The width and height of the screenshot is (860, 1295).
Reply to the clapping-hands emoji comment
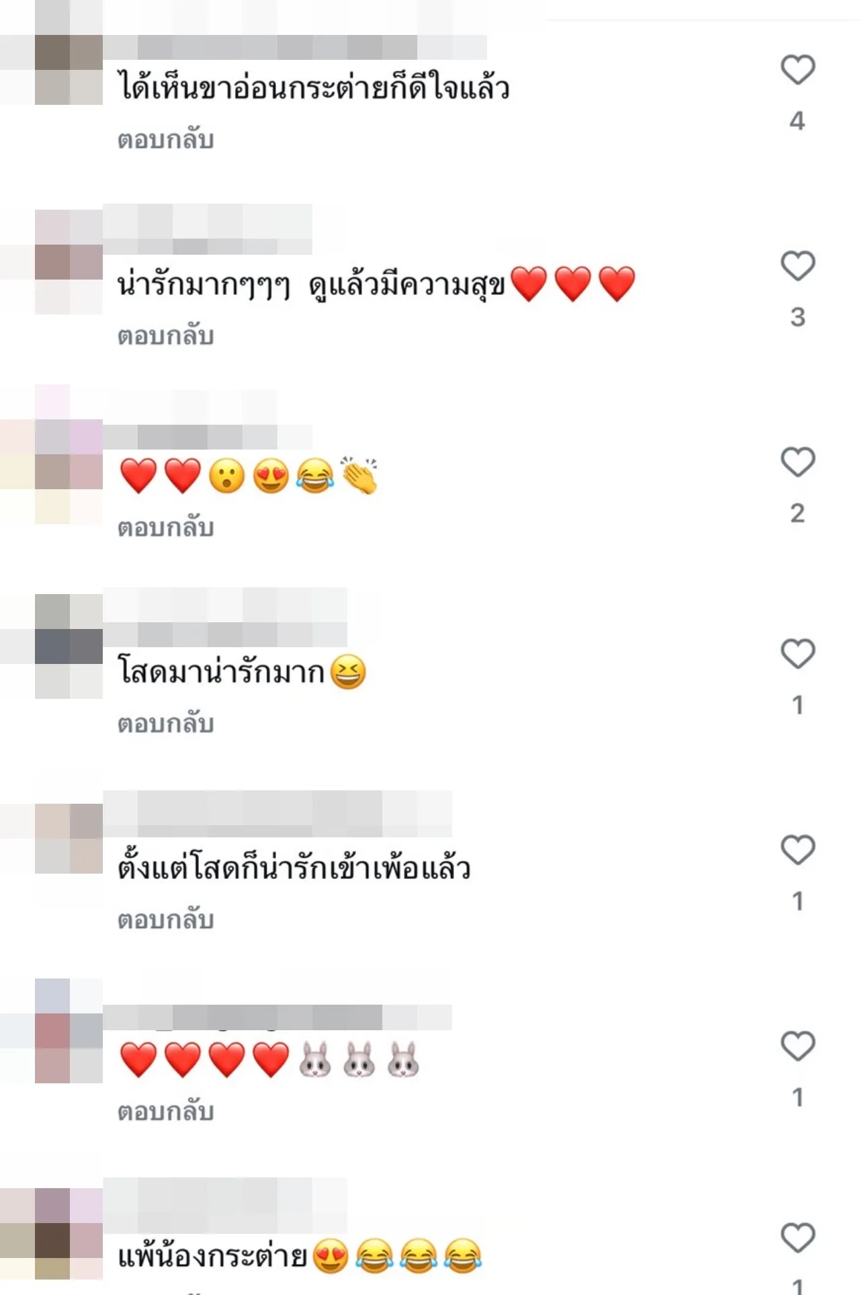[x=166, y=528]
